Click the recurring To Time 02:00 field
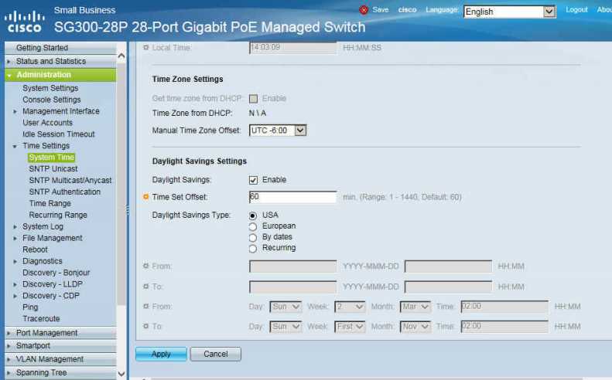This screenshot has height=380, width=612. tap(504, 326)
